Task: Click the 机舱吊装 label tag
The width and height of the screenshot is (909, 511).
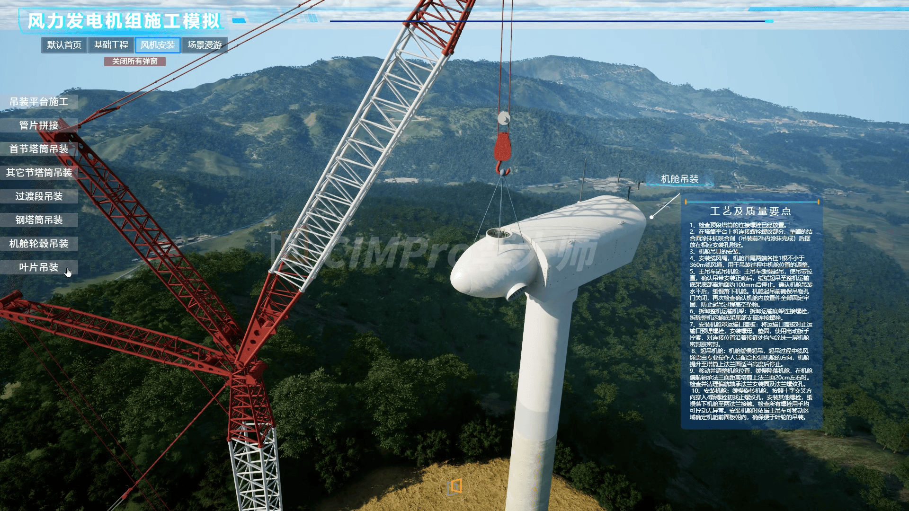Action: (x=680, y=179)
